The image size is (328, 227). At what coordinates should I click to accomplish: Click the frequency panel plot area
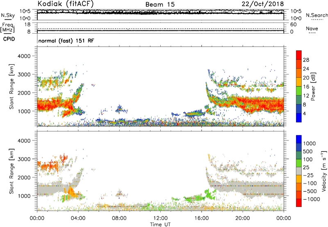[x=160, y=28]
